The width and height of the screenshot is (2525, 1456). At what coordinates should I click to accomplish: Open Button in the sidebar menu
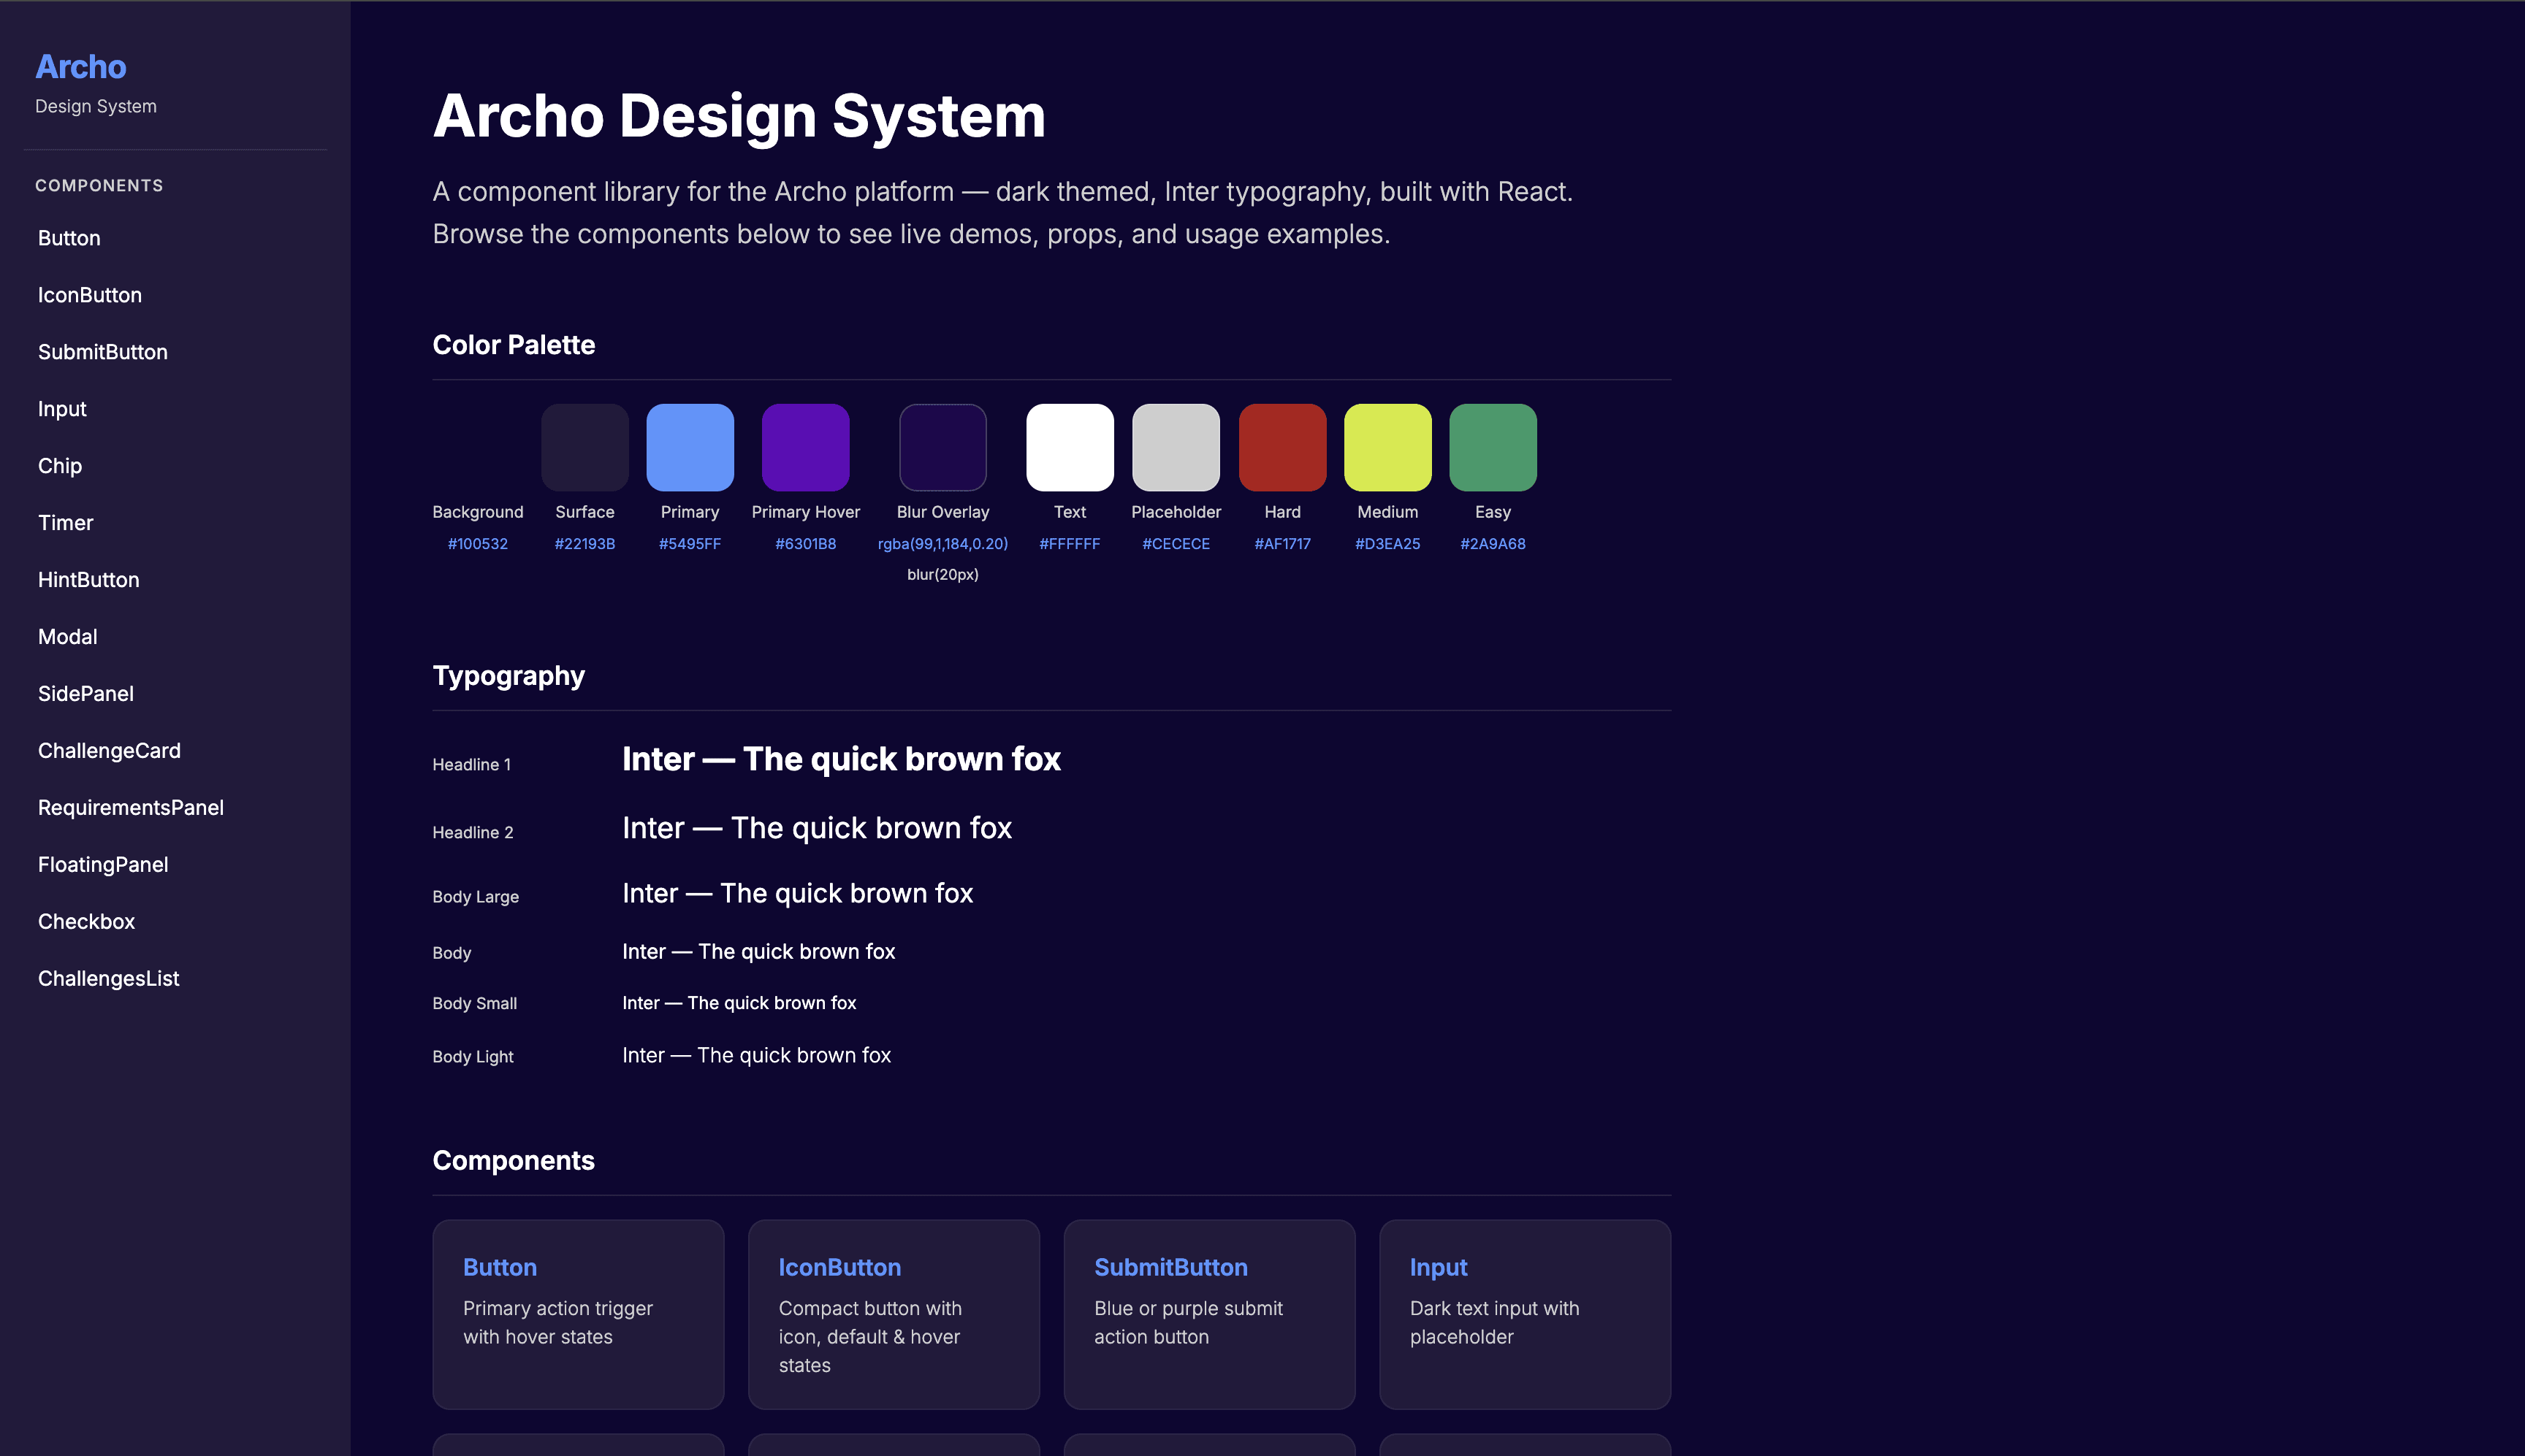pos(69,238)
